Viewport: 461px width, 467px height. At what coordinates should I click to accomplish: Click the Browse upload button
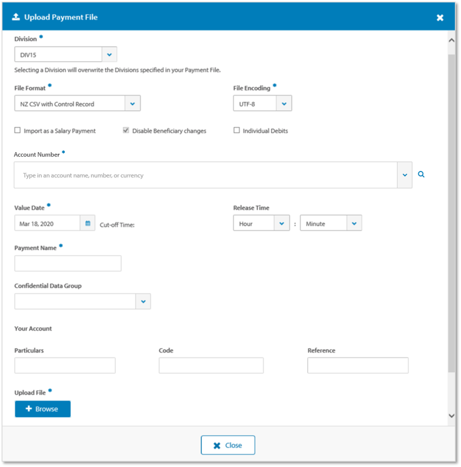pos(43,409)
